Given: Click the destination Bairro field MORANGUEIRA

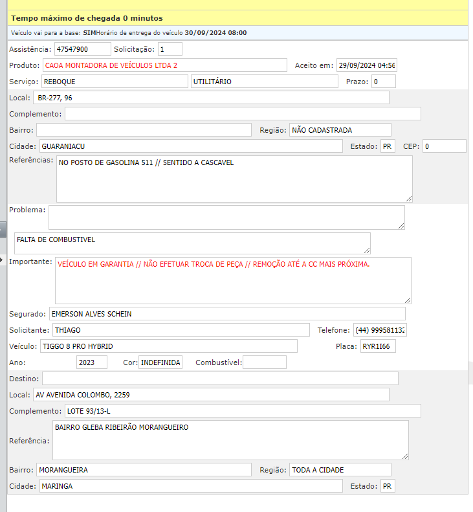Looking at the screenshot, I should click(x=144, y=469).
